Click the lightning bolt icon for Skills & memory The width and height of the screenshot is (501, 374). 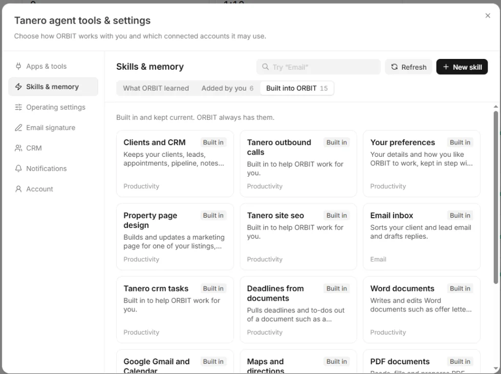[x=18, y=87]
